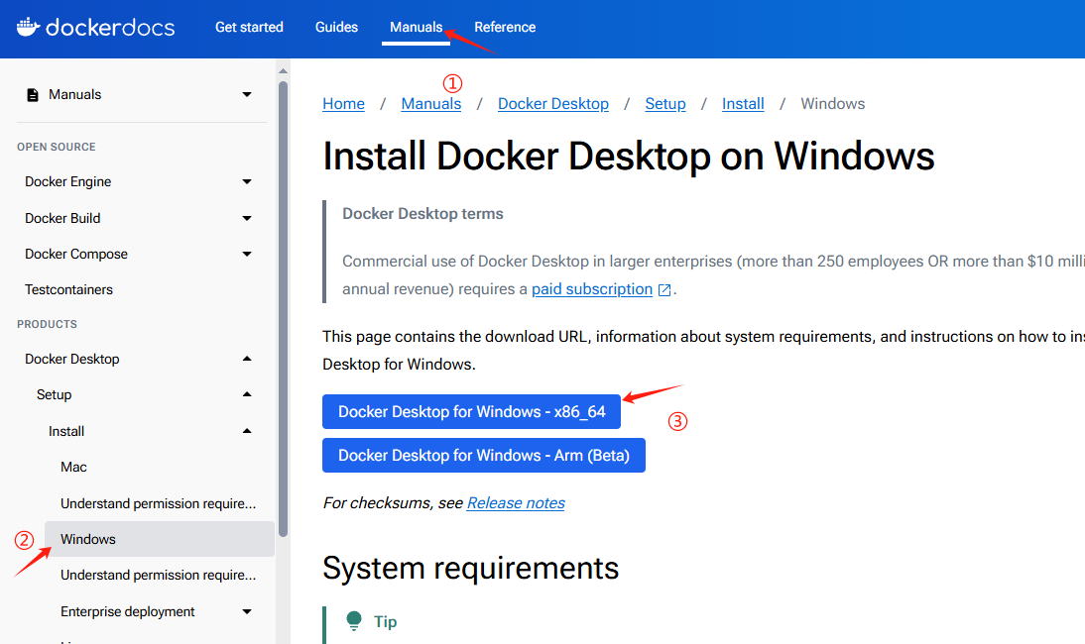Download Docker Desktop for Windows Arm (Beta)
This screenshot has width=1085, height=644.
tap(484, 456)
